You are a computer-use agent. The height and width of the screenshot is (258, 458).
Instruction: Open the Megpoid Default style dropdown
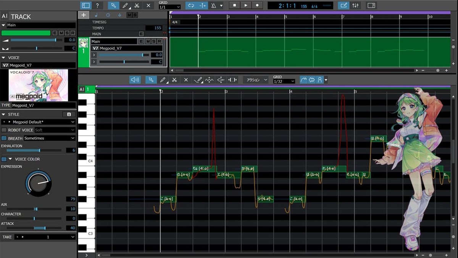click(x=39, y=122)
